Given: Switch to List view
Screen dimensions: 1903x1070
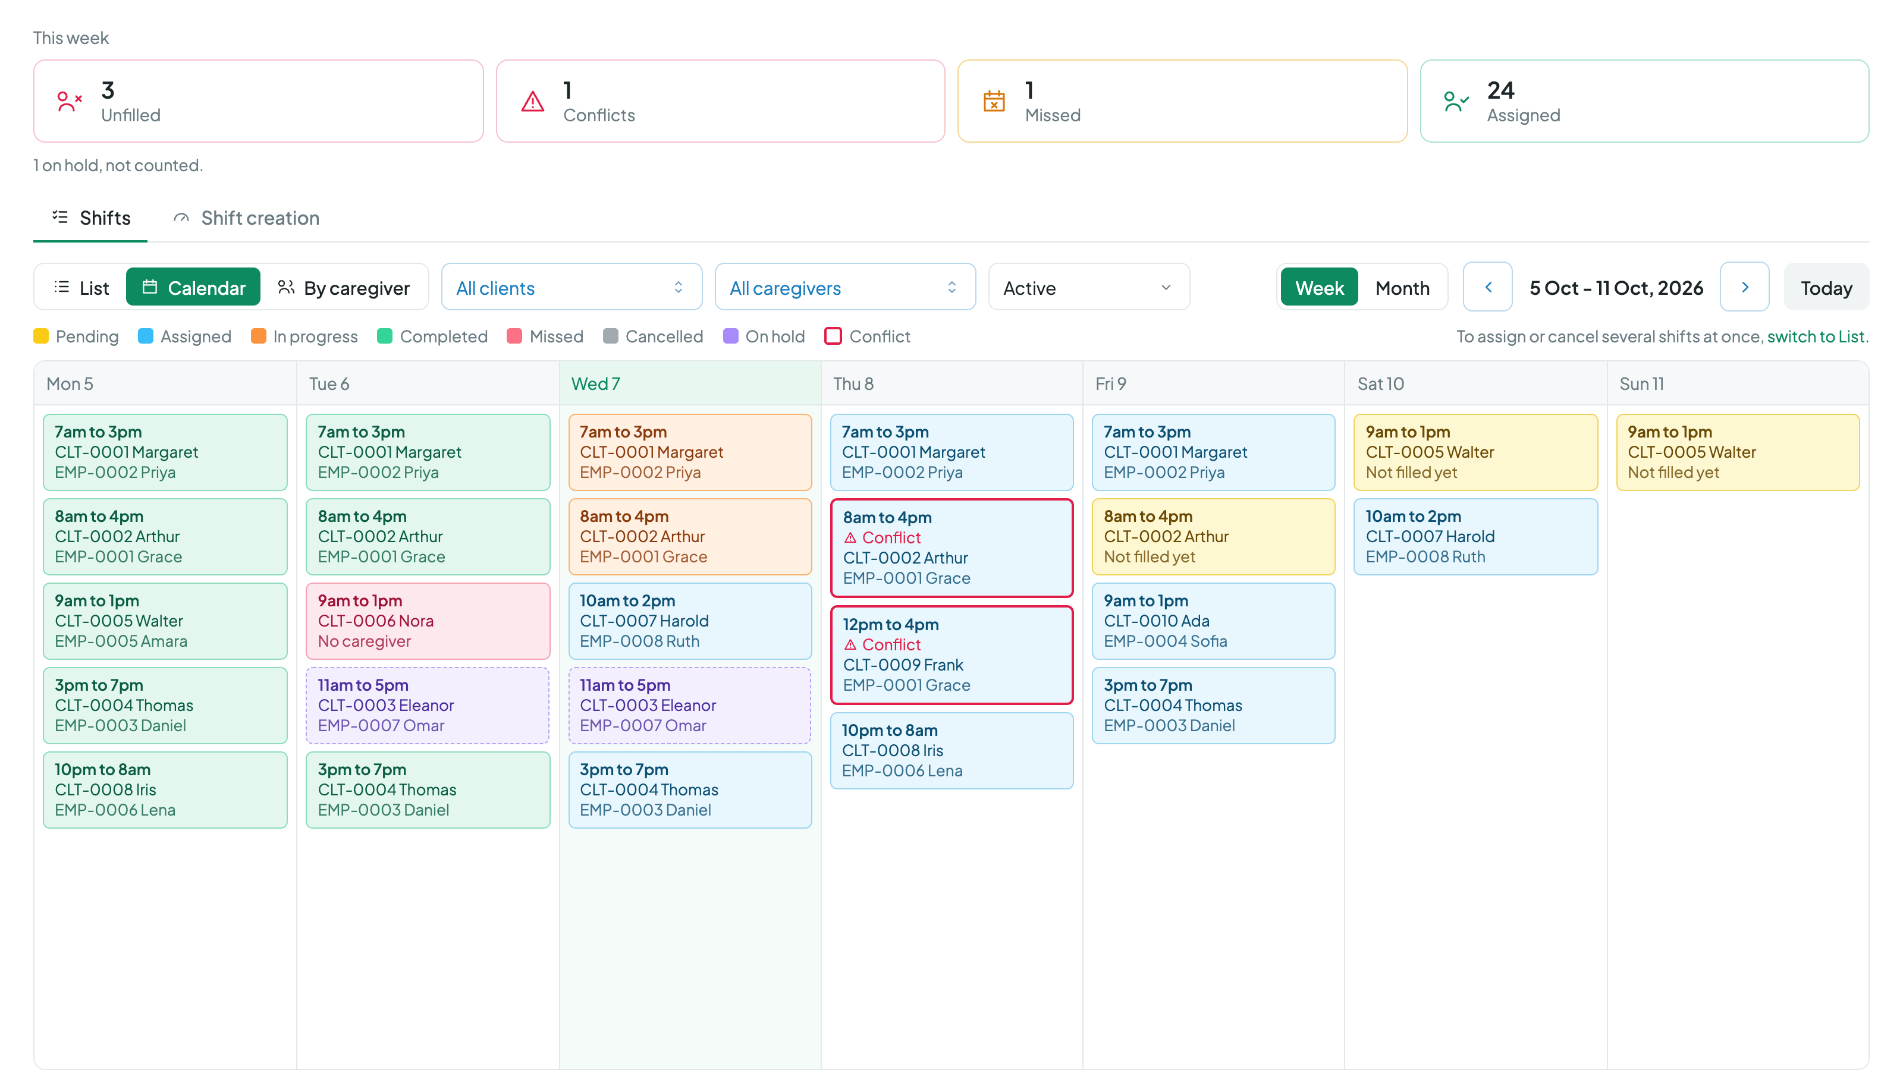Looking at the screenshot, I should point(81,287).
